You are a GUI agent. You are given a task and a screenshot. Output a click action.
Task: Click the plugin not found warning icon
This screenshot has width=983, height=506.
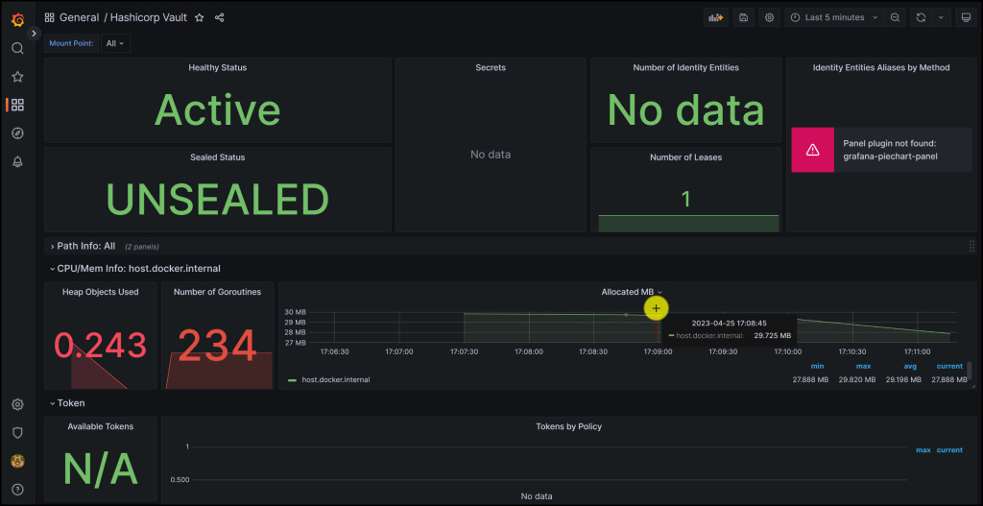(x=812, y=150)
